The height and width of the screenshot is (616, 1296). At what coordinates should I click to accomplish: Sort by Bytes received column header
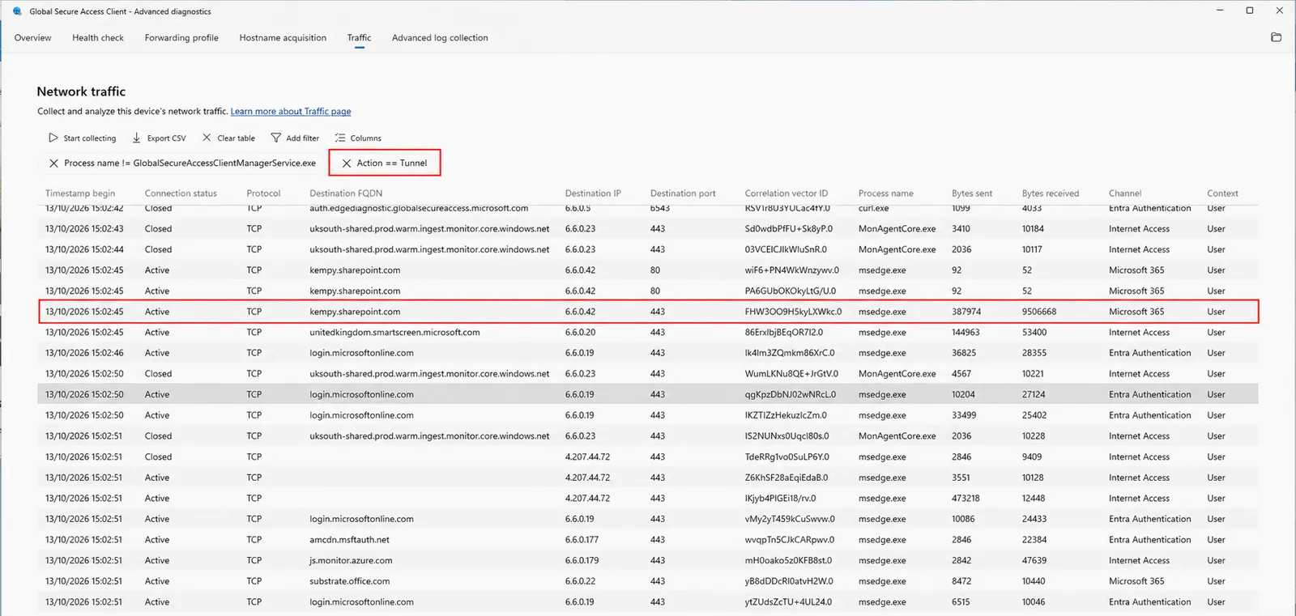point(1051,193)
